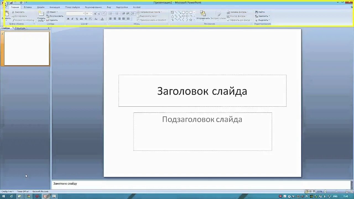Open Text Direction (Направление текста) dropdown
The image size is (354, 199).
[149, 12]
